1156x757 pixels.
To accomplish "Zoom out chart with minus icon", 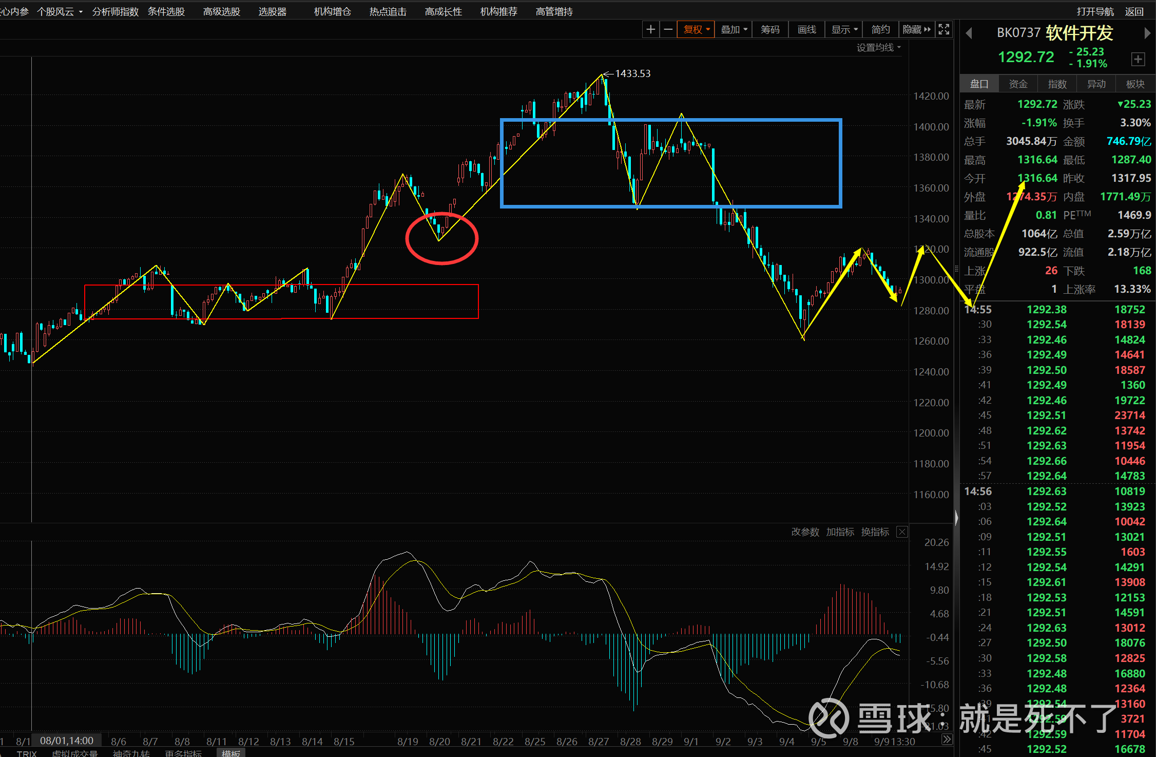I will click(x=668, y=30).
